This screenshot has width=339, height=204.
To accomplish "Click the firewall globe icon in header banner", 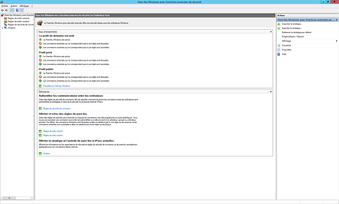I will tap(40, 23).
